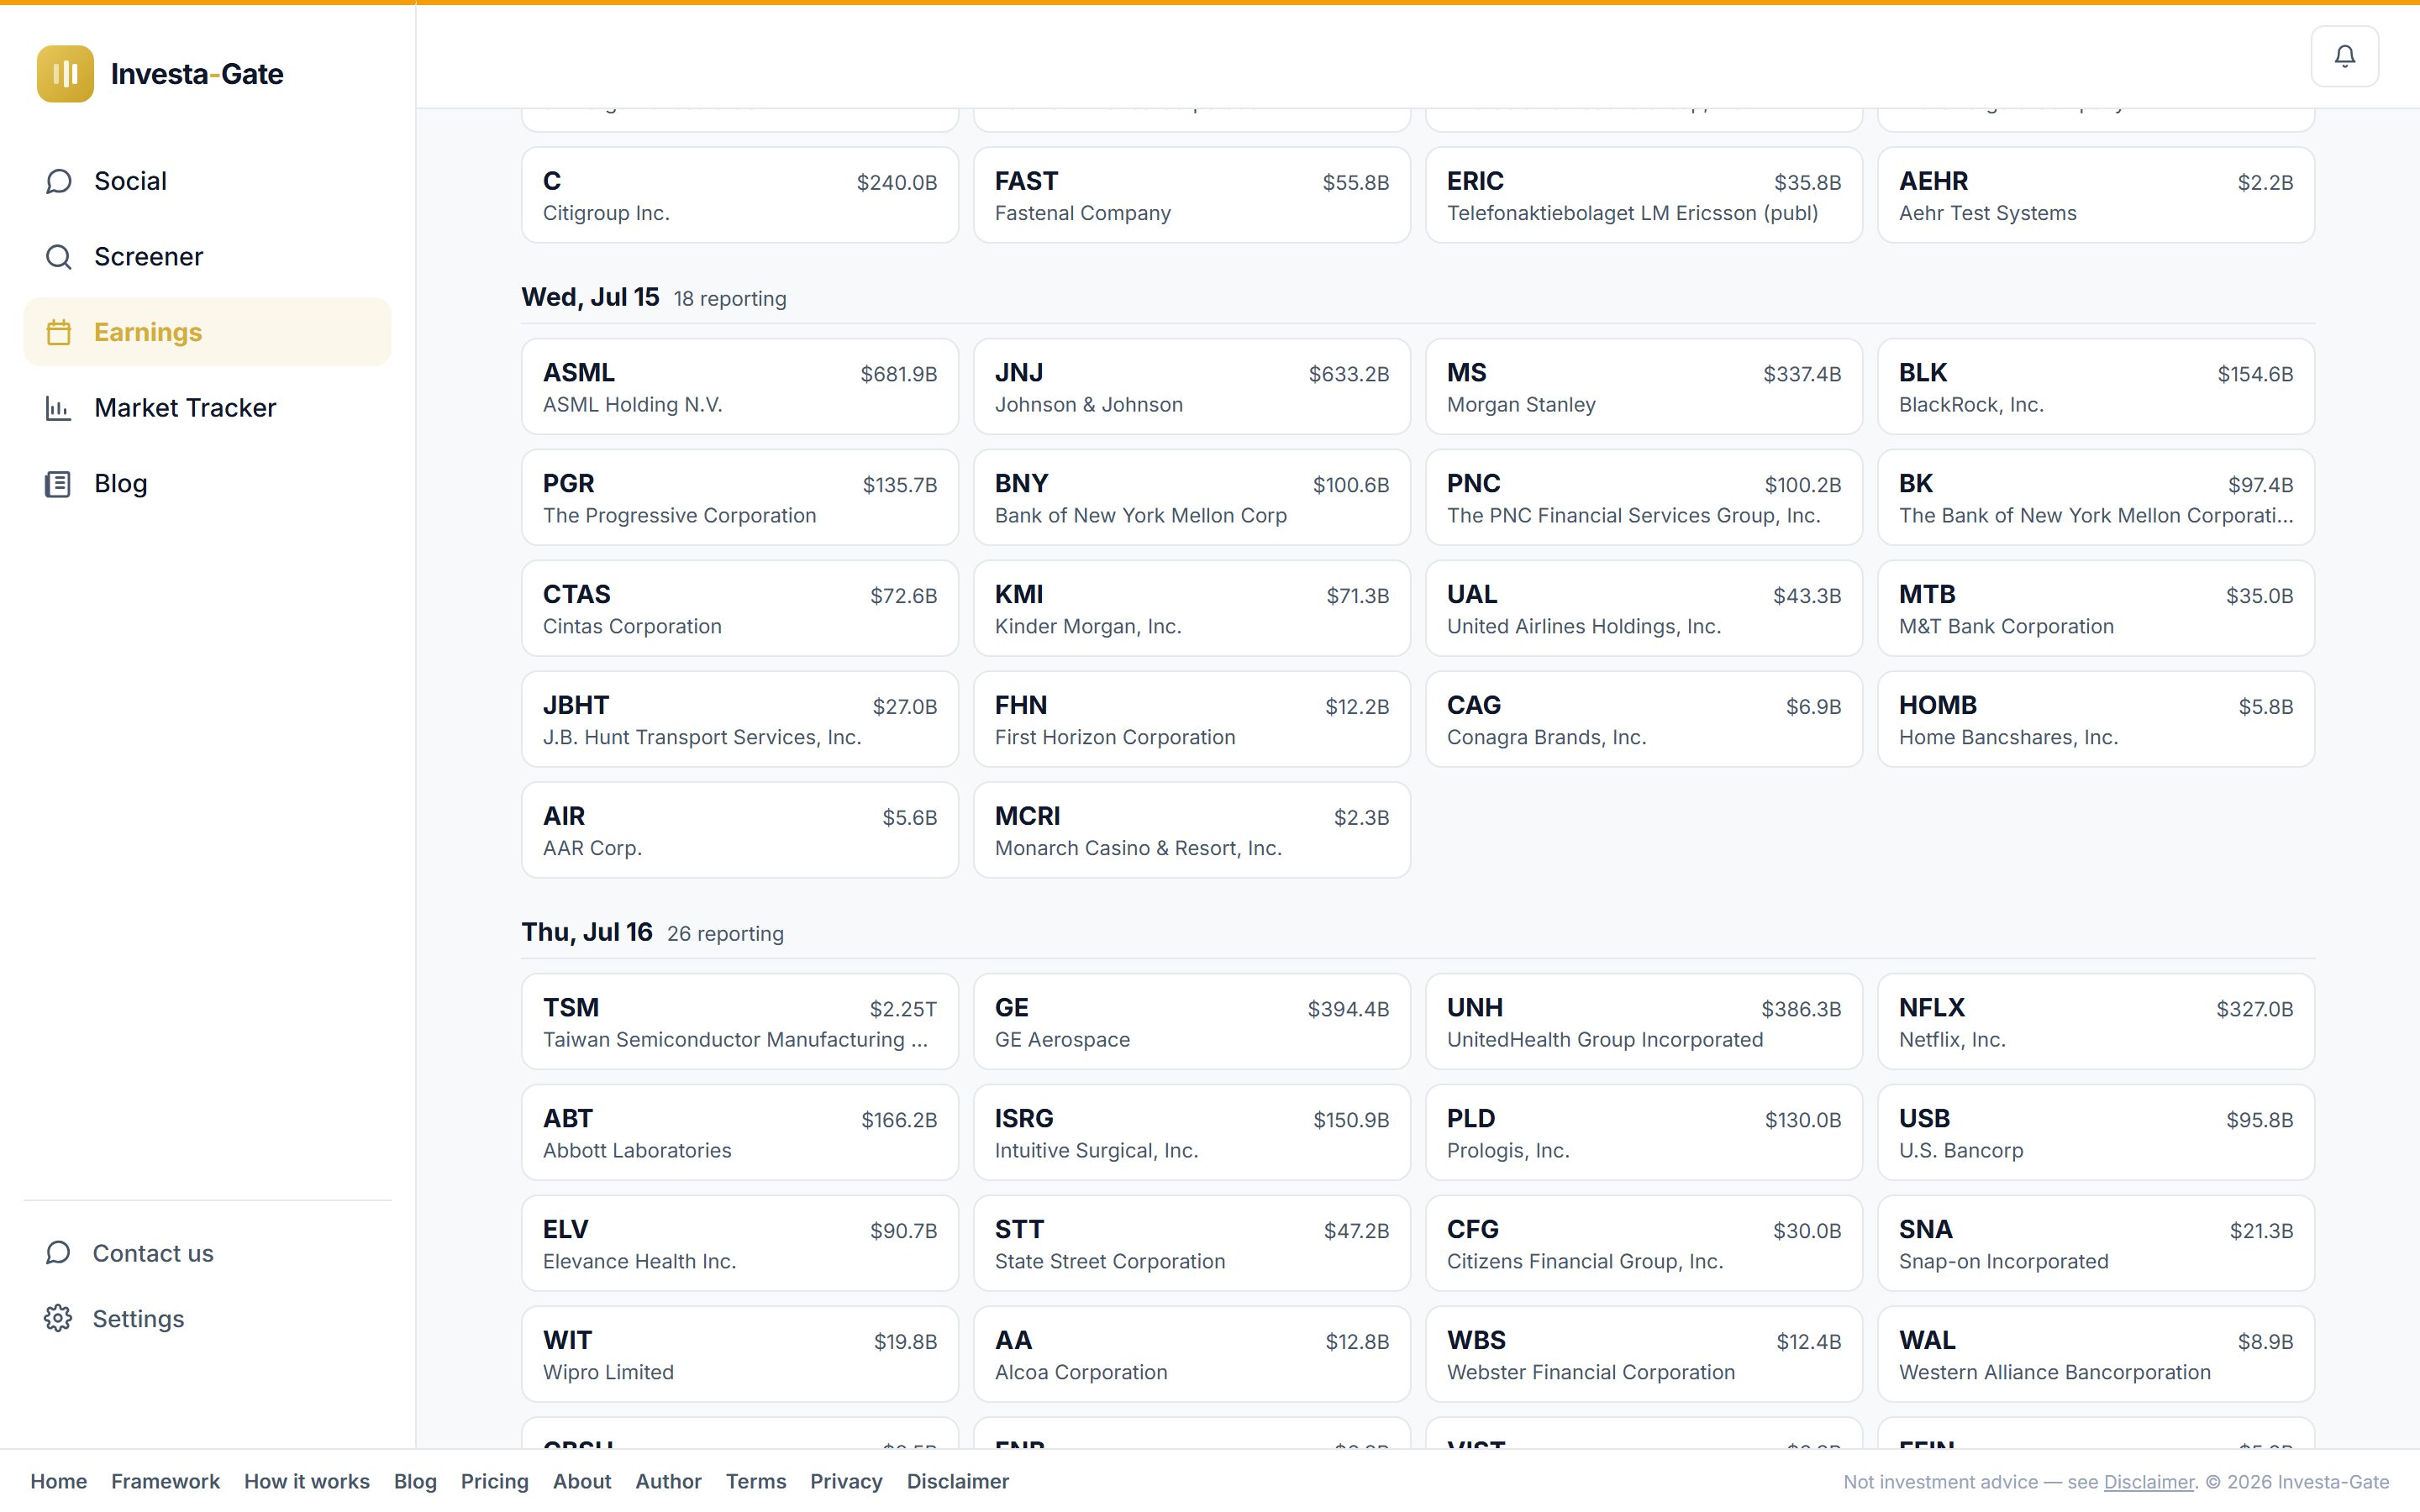Open the UAL United Airlines card

[x=1644, y=608]
